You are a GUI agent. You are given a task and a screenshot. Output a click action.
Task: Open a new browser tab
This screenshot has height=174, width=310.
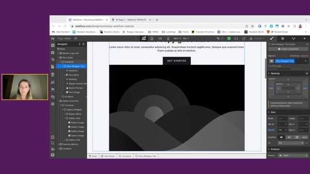pyautogui.click(x=157, y=20)
